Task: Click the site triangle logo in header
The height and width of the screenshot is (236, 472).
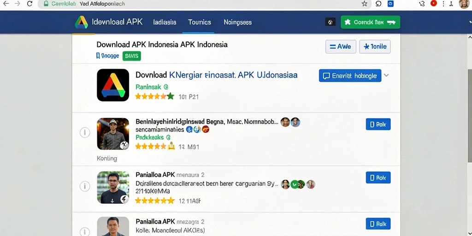Action: (x=81, y=22)
